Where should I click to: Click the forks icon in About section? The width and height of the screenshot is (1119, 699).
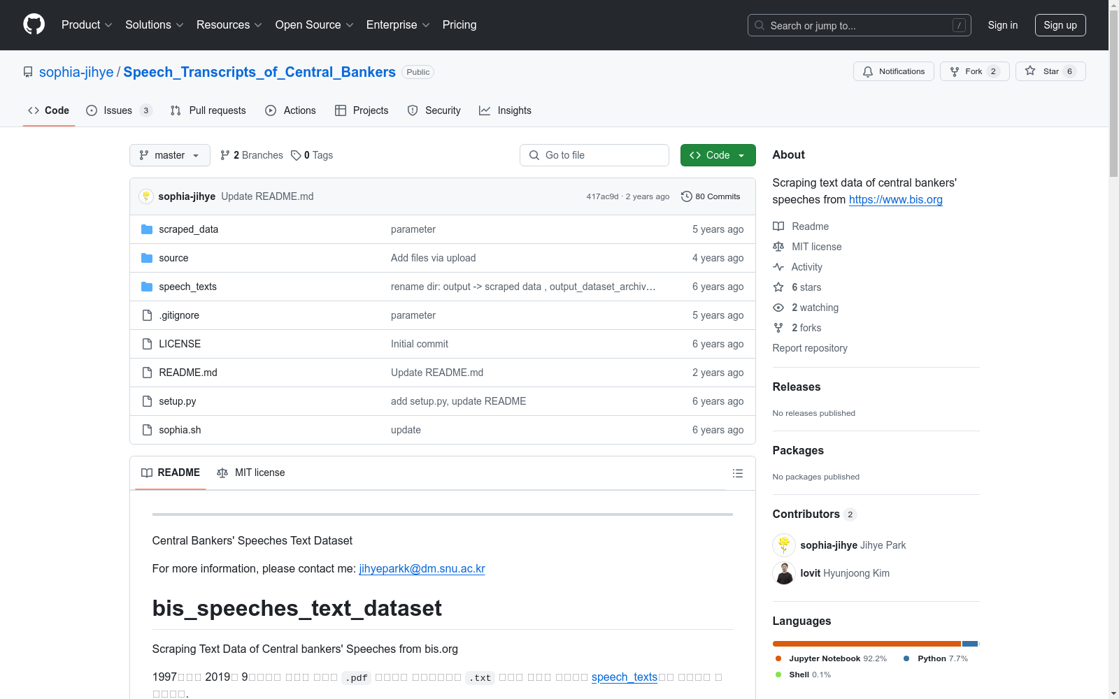pos(778,328)
